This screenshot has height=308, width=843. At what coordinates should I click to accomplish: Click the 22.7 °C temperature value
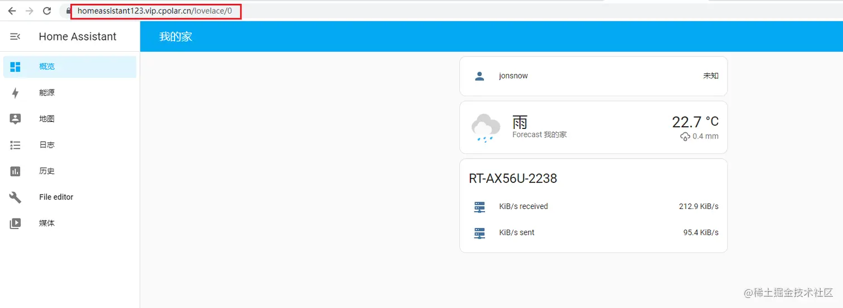click(695, 122)
